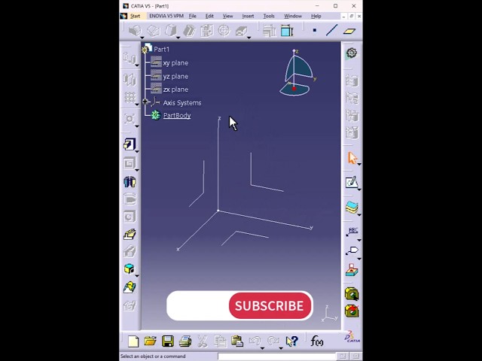The height and width of the screenshot is (361, 482).
Task: Create a reference Point
Action: 315,30
